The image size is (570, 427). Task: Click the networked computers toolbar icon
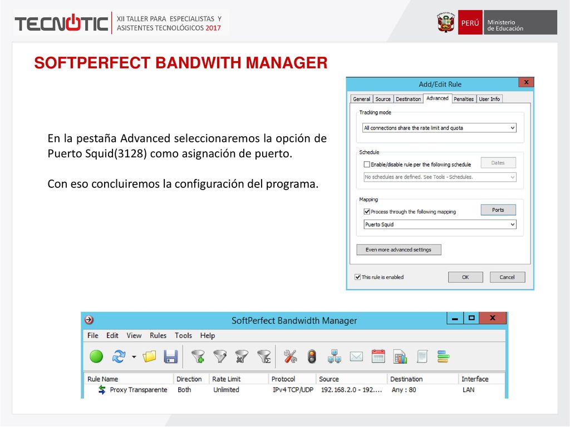[335, 356]
